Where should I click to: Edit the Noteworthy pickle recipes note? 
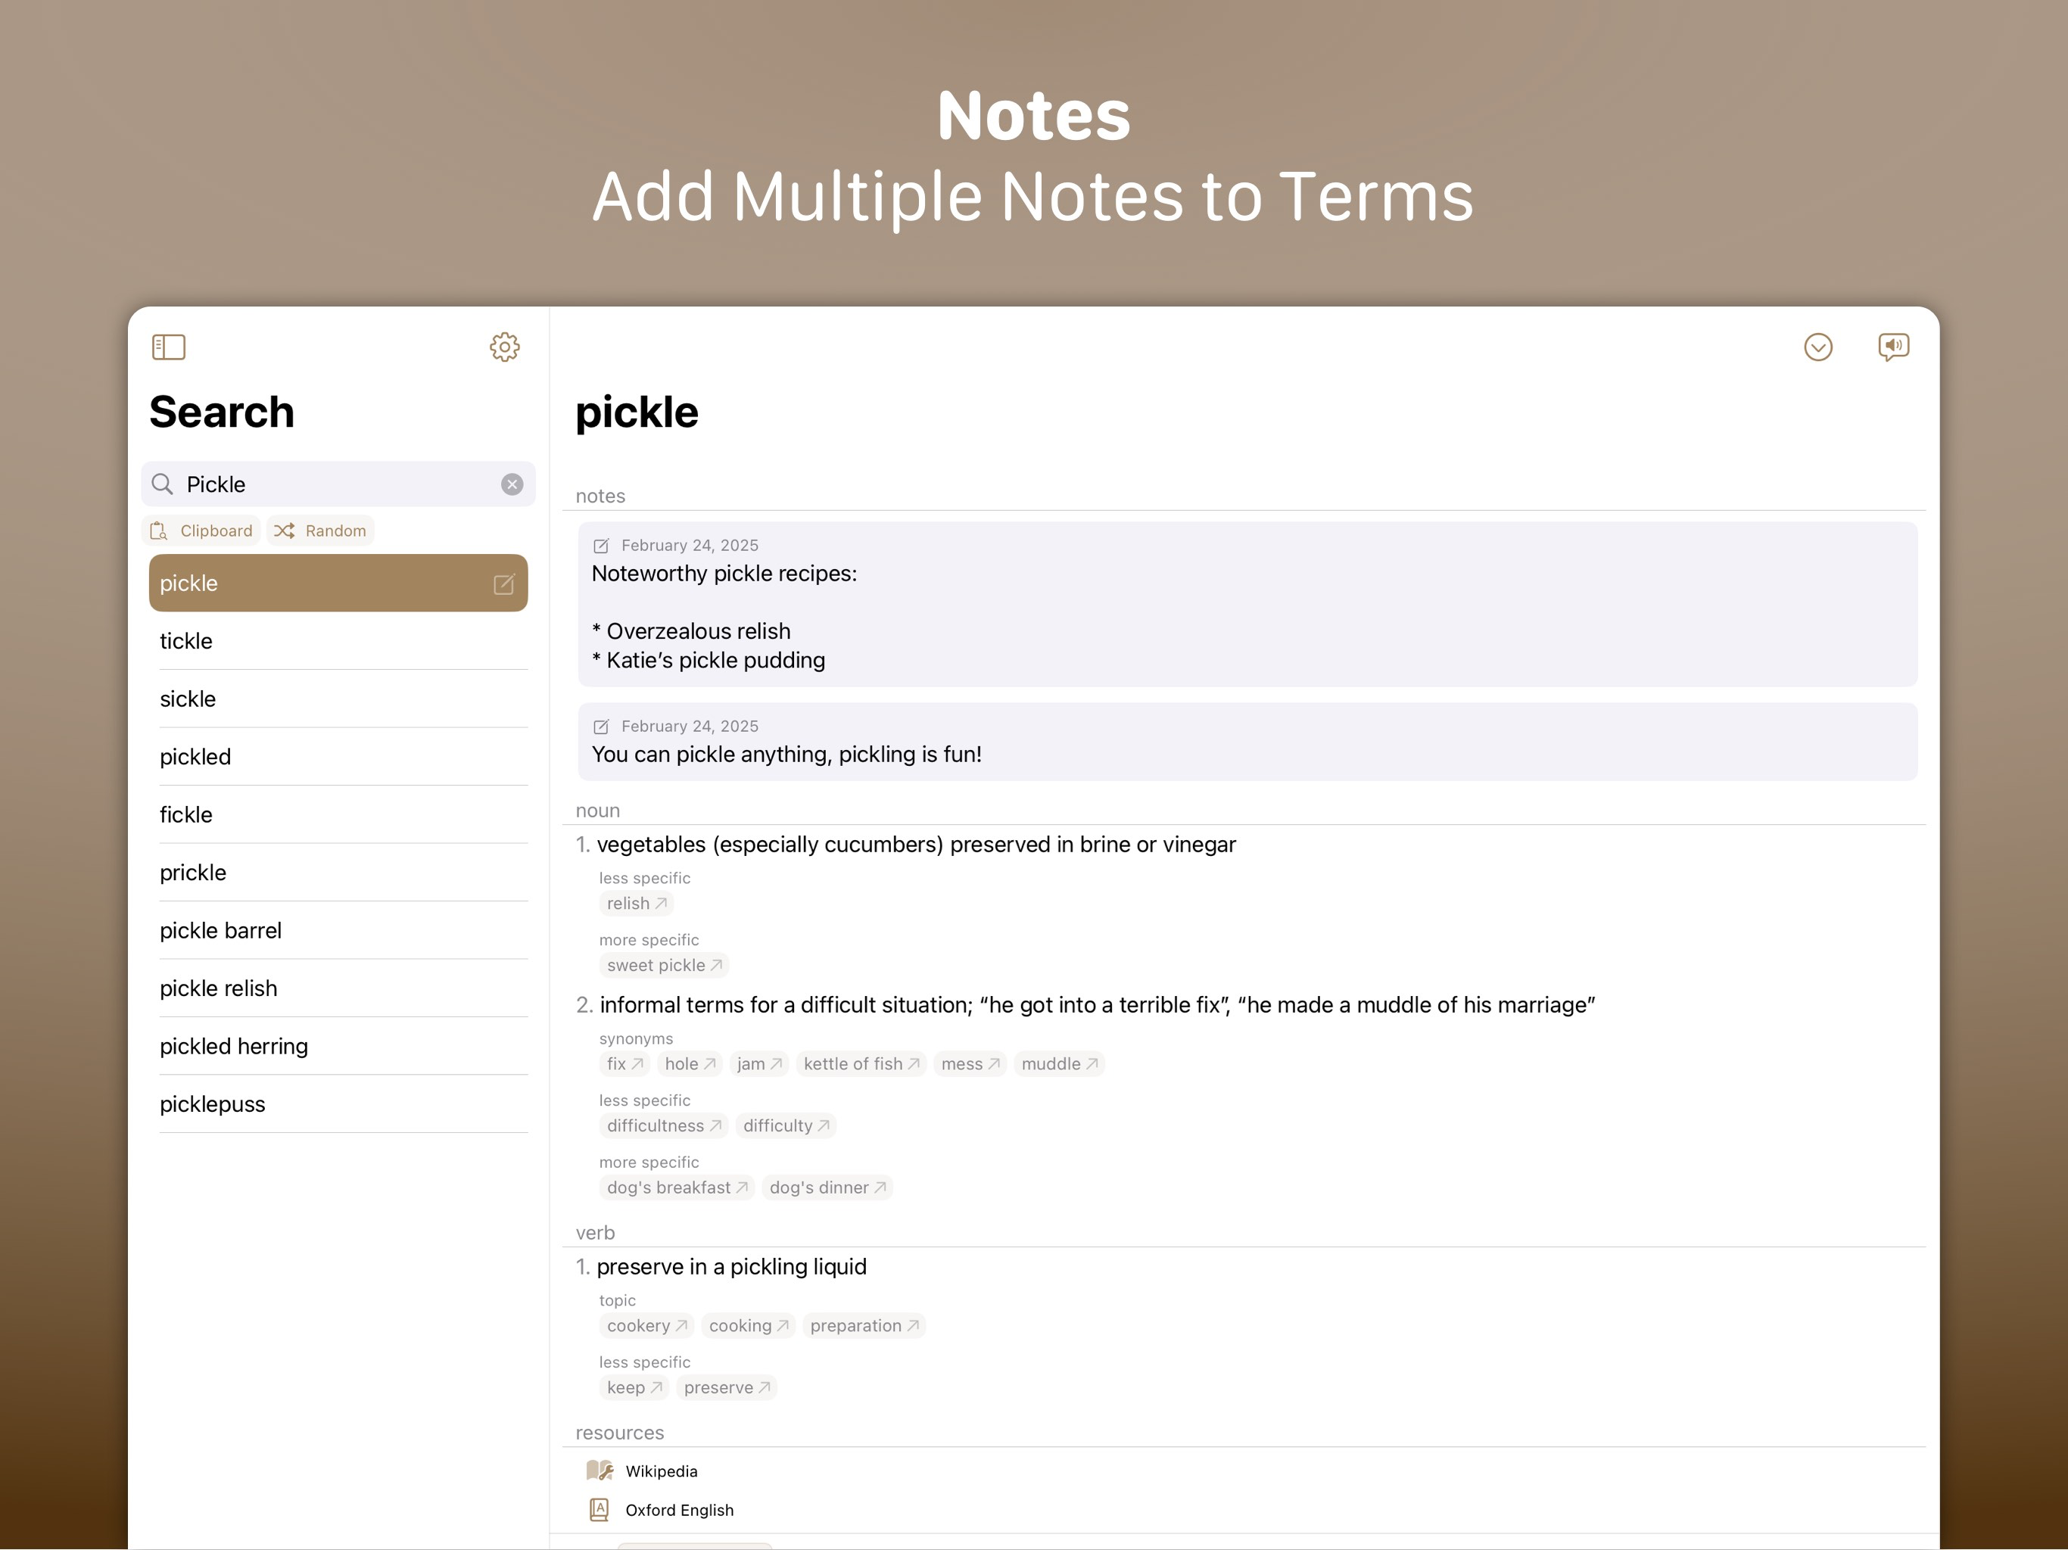[601, 546]
